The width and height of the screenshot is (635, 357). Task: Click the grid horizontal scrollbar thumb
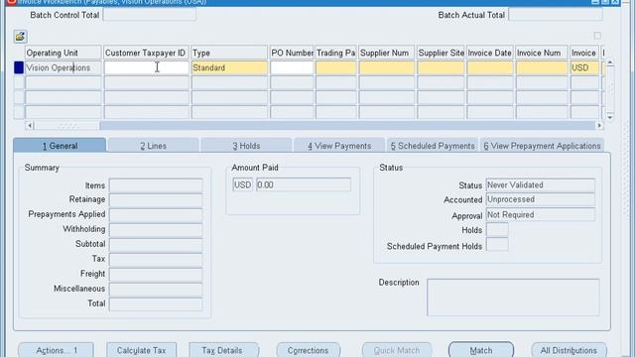tap(66, 126)
